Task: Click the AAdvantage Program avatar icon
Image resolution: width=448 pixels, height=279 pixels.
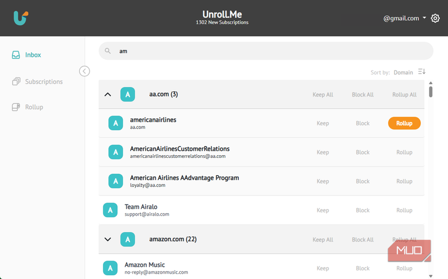Action: pyautogui.click(x=116, y=181)
